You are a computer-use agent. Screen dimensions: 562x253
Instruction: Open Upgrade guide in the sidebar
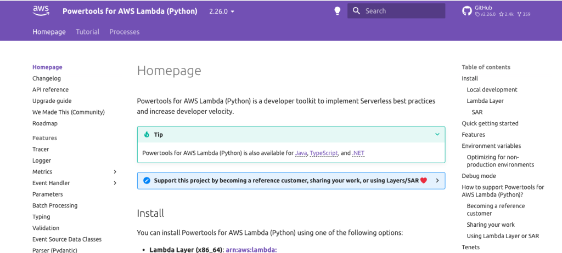point(52,101)
